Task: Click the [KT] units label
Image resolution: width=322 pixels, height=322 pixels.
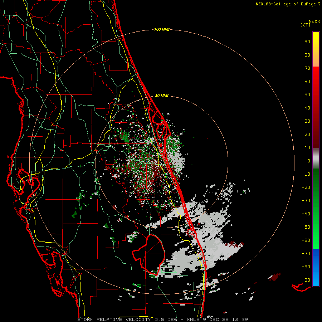Action: pyautogui.click(x=306, y=25)
